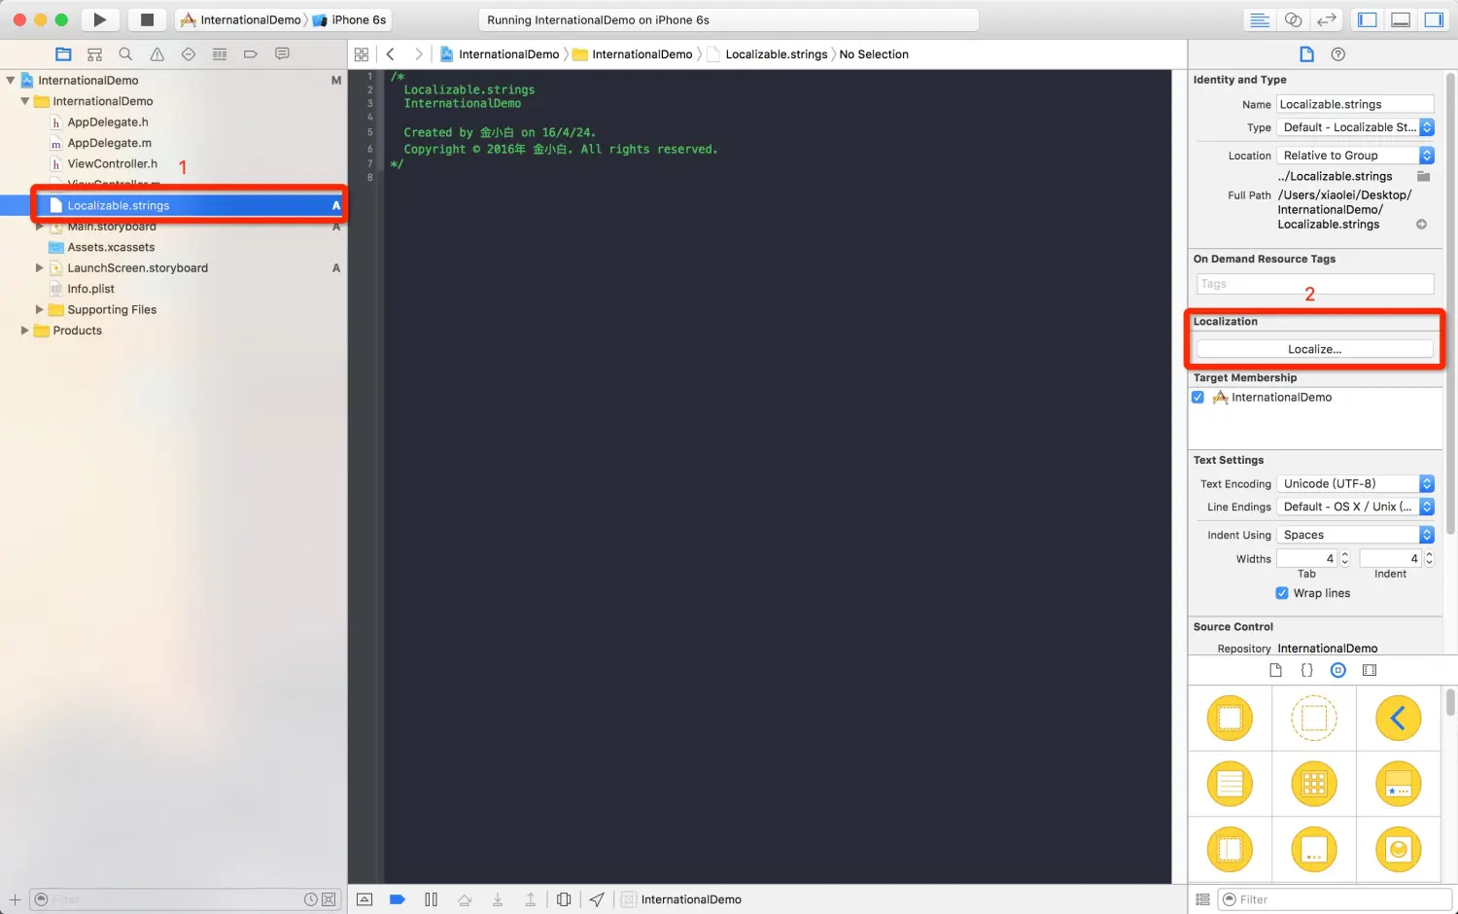
Task: Adjust the Tab width stepper
Action: (x=1345, y=558)
